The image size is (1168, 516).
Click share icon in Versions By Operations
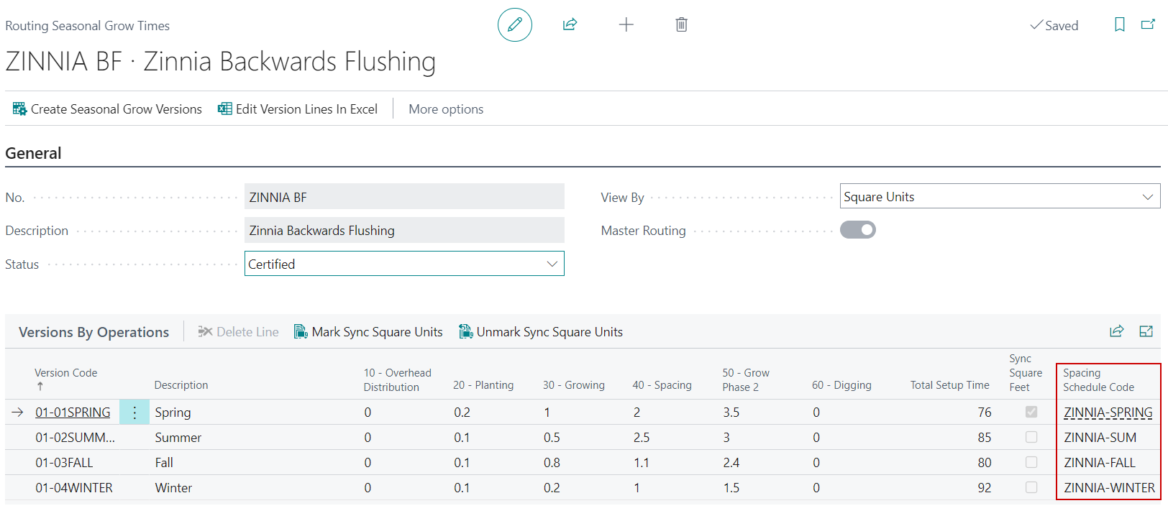click(1116, 331)
